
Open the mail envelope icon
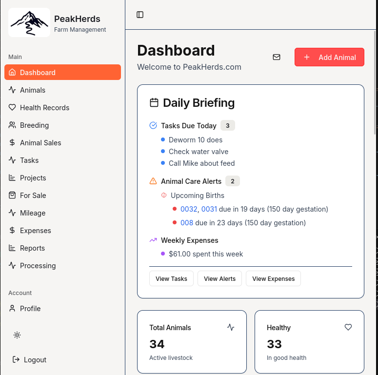(277, 57)
